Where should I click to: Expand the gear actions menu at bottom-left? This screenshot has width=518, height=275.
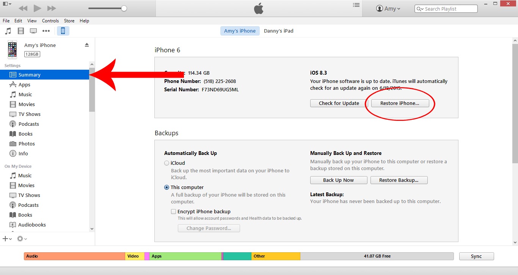pos(22,239)
